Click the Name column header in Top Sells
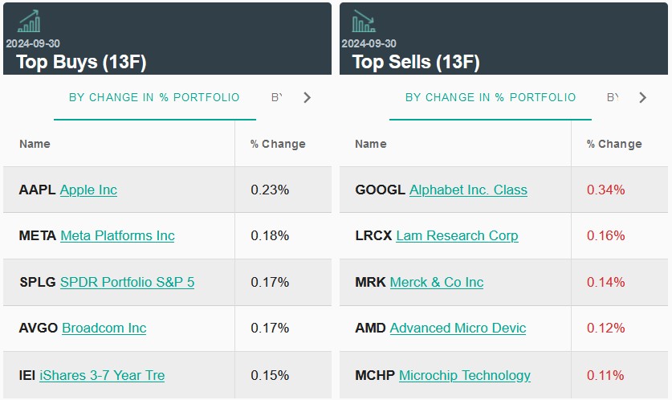Screen dimensions: 672x400 (371, 145)
